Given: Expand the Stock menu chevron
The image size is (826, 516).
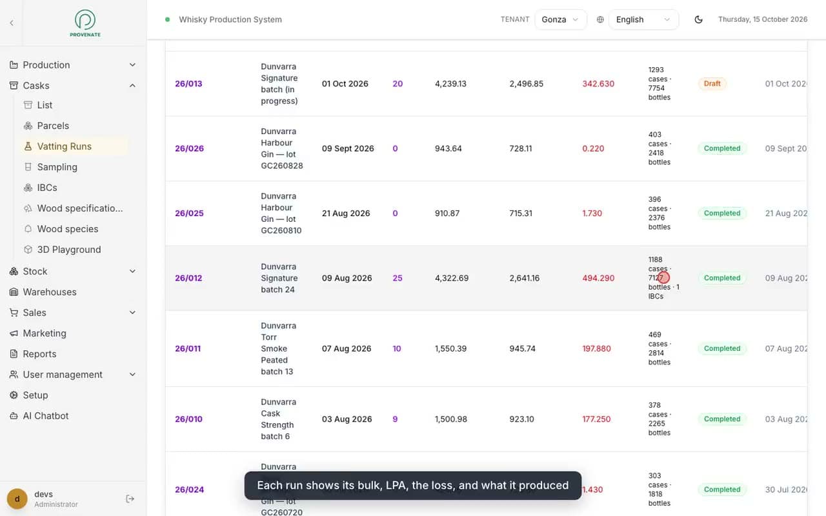Looking at the screenshot, I should pyautogui.click(x=132, y=272).
